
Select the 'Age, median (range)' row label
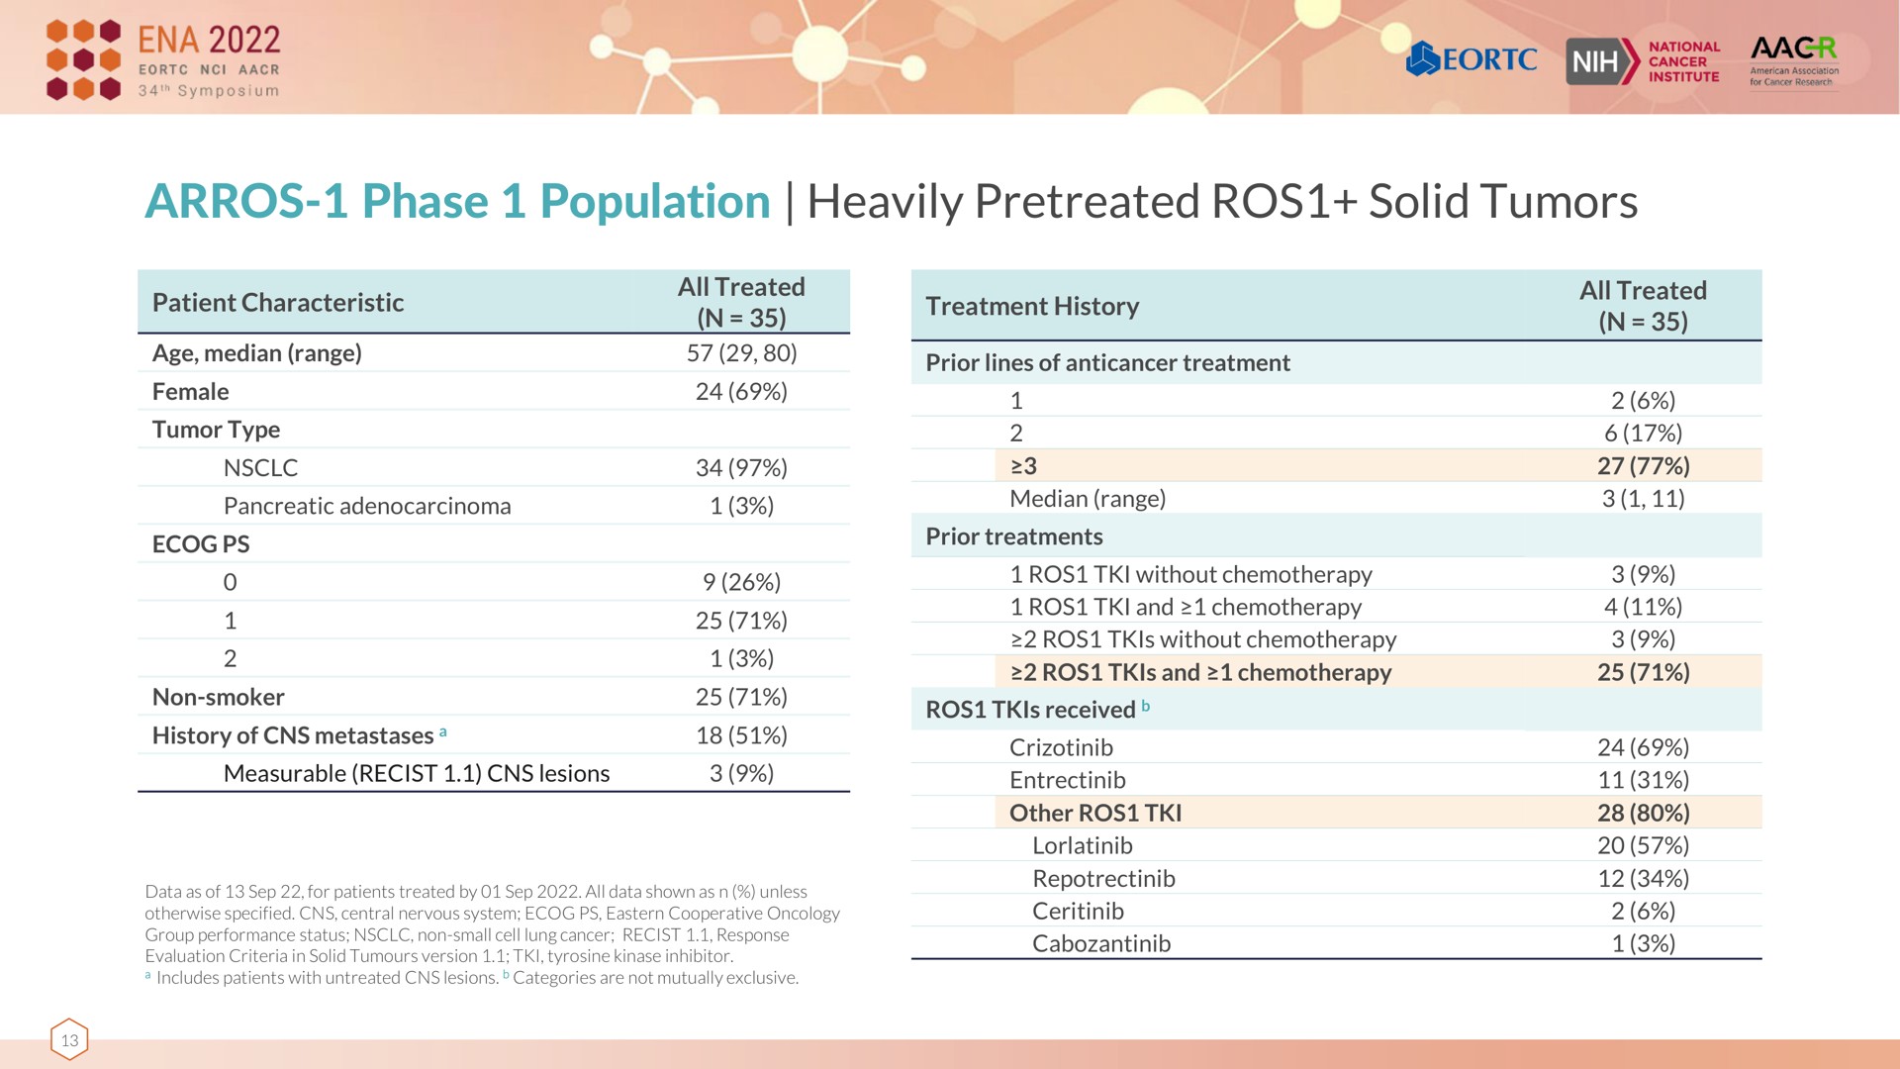pyautogui.click(x=257, y=353)
